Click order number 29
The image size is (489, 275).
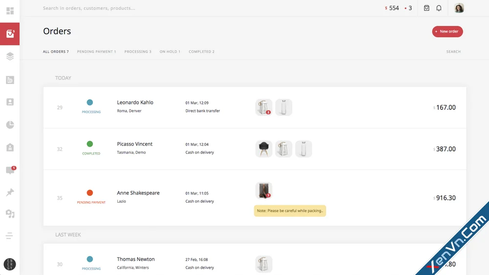(x=60, y=107)
